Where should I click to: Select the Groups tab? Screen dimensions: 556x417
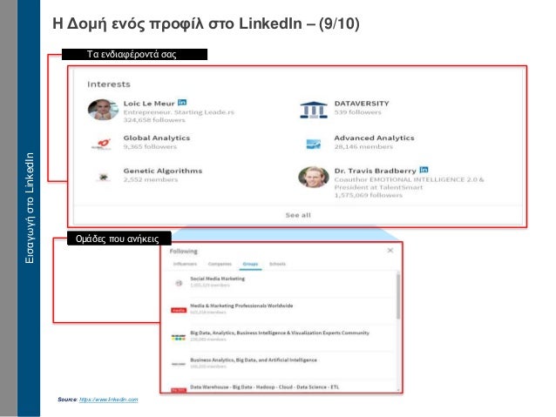point(250,265)
